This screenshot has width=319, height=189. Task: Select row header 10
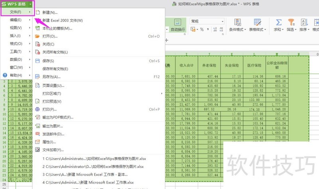click(x=4, y=114)
